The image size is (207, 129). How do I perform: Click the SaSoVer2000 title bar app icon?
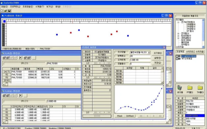click(x=2, y=3)
